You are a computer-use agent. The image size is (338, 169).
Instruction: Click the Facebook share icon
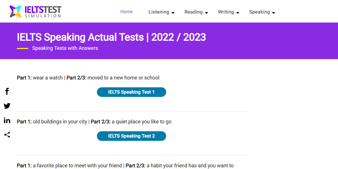(7, 91)
